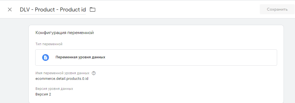Click the Конфигурация переменной heading

click(65, 33)
